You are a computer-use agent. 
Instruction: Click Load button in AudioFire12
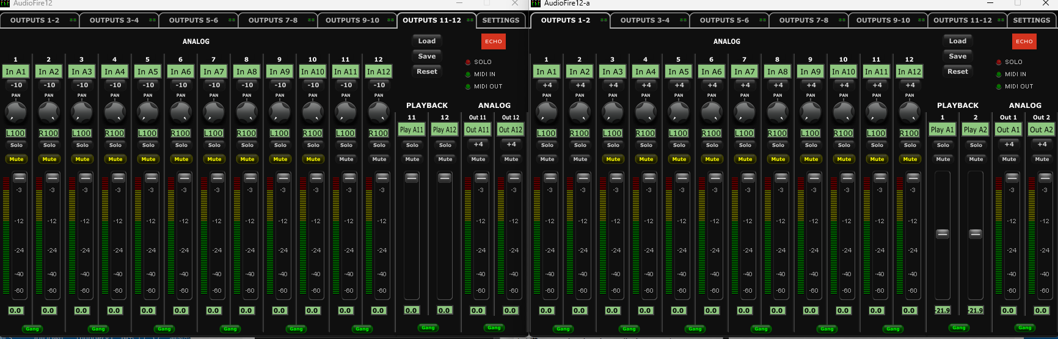(427, 41)
